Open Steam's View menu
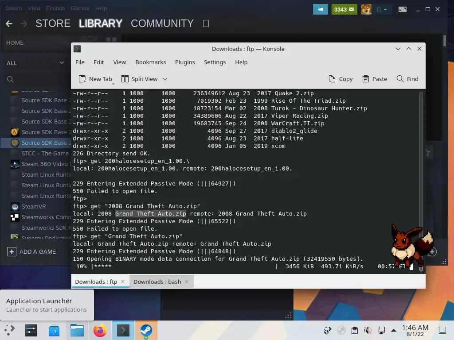Viewport: 454px width, 340px height. 34,8
